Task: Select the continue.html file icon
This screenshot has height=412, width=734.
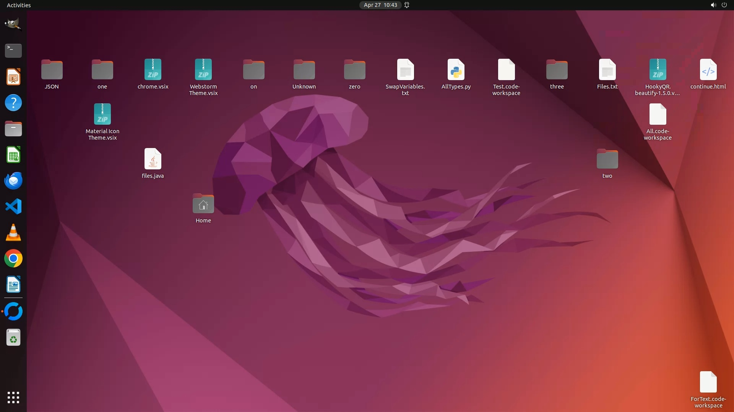Action: pyautogui.click(x=708, y=70)
